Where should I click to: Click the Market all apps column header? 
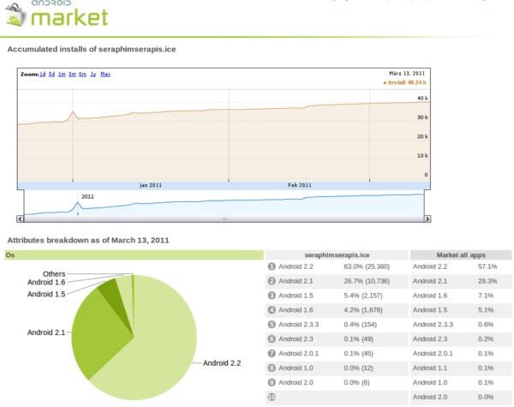pyautogui.click(x=461, y=255)
